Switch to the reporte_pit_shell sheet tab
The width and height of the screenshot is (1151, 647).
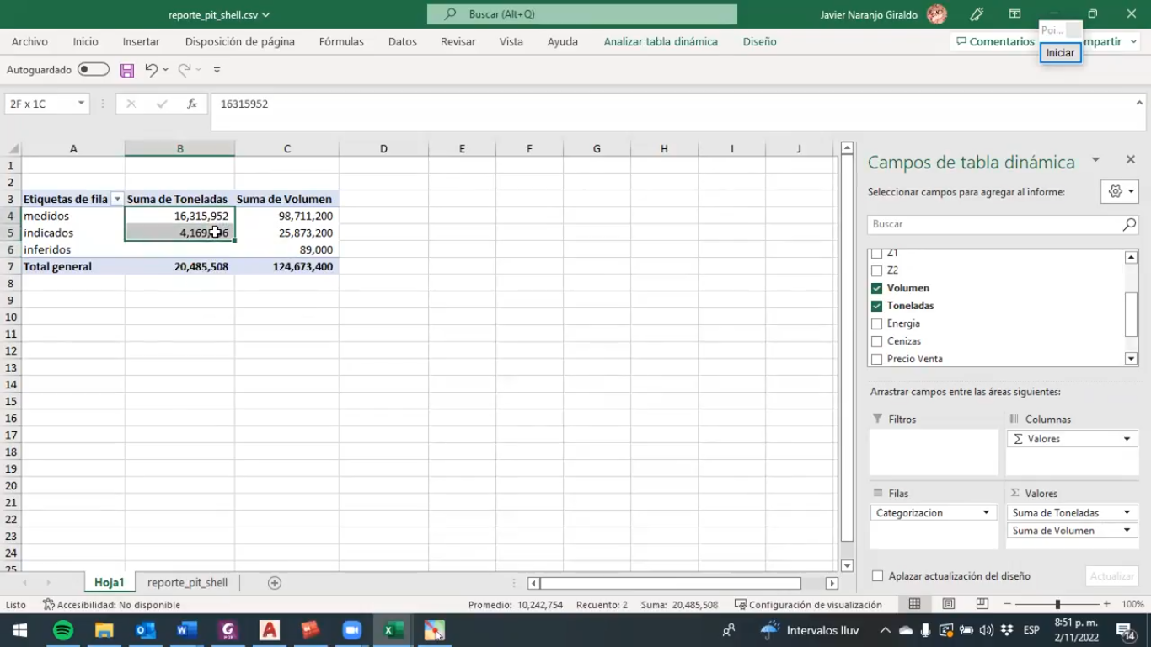pyautogui.click(x=187, y=582)
